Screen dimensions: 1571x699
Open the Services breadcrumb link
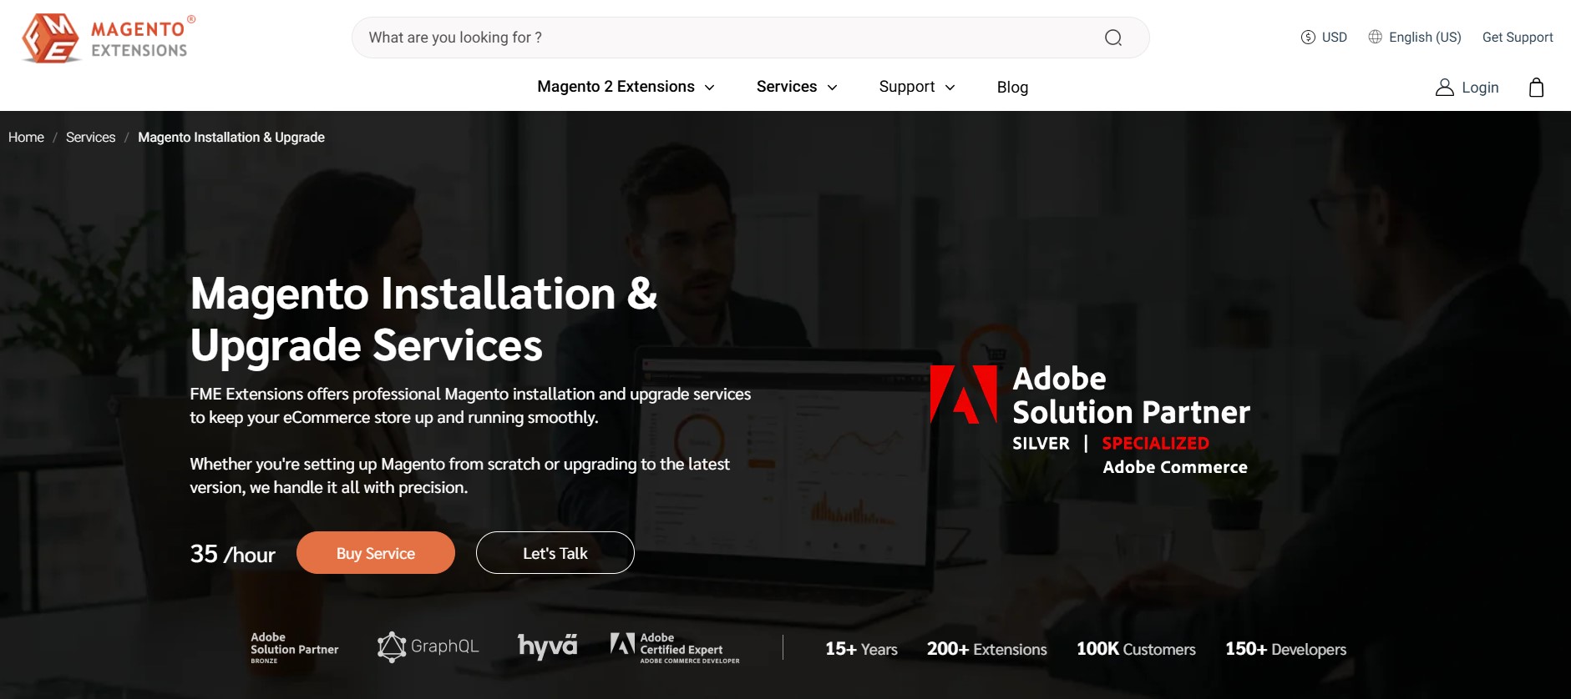(90, 138)
